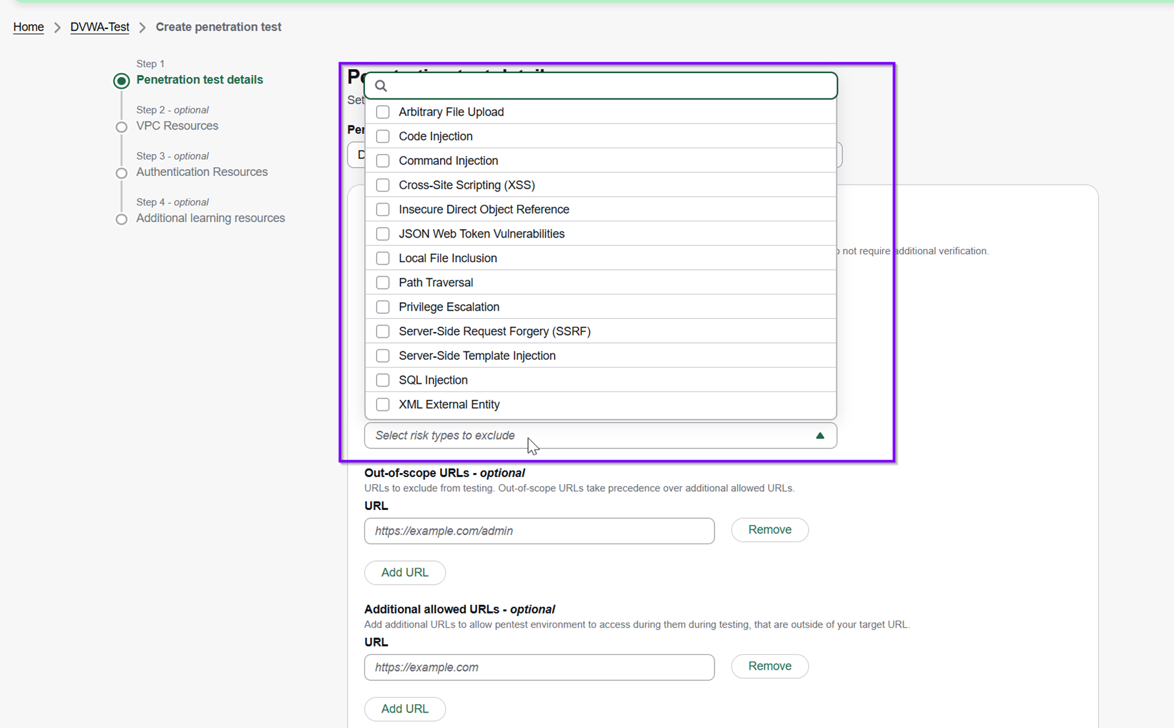Go to the DVWA-Test breadcrumb link
Screen dimensions: 1174x728
(100, 27)
